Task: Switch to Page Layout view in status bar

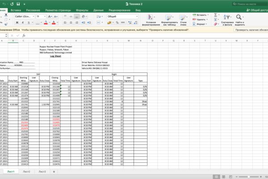Action: point(223,177)
